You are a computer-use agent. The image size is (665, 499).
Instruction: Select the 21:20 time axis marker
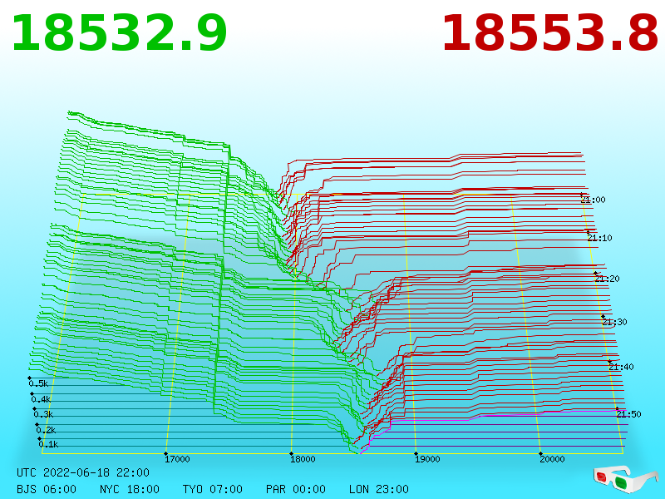pos(608,279)
